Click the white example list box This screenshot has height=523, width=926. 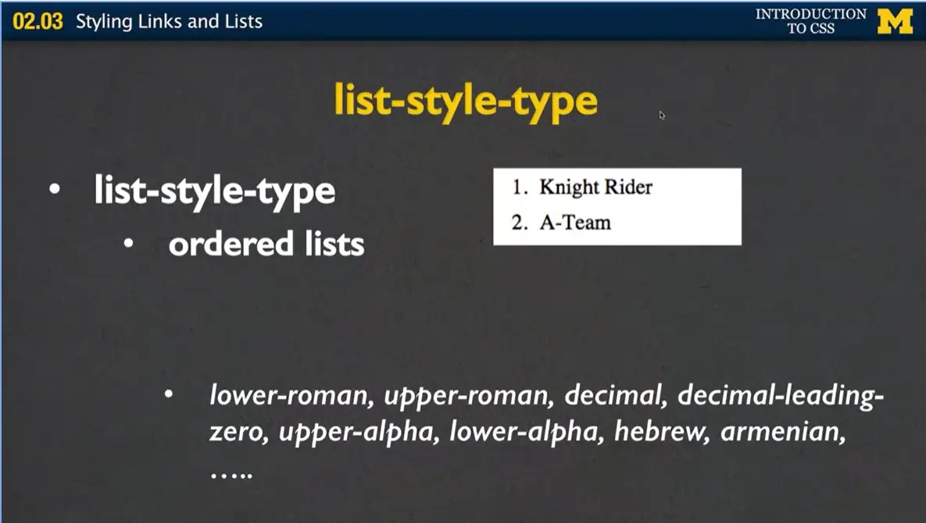point(617,205)
